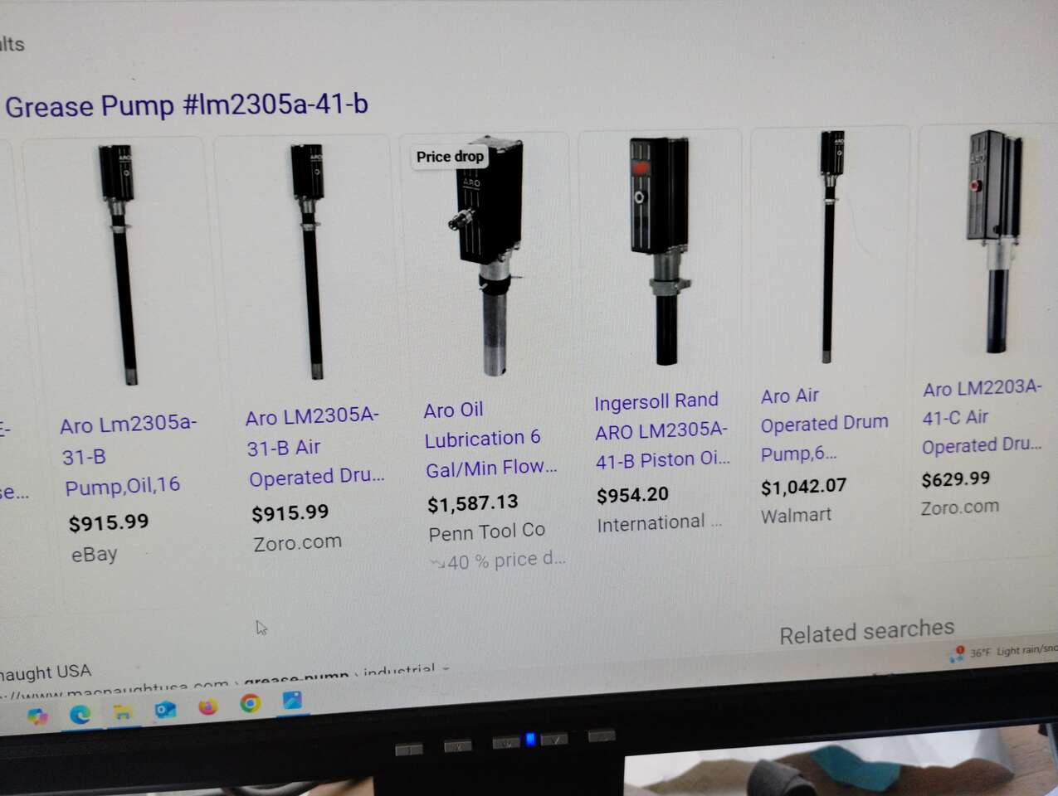Open Aro LM2305A-31-B Zoro.com product title
This screenshot has width=1058, height=796.
[314, 447]
